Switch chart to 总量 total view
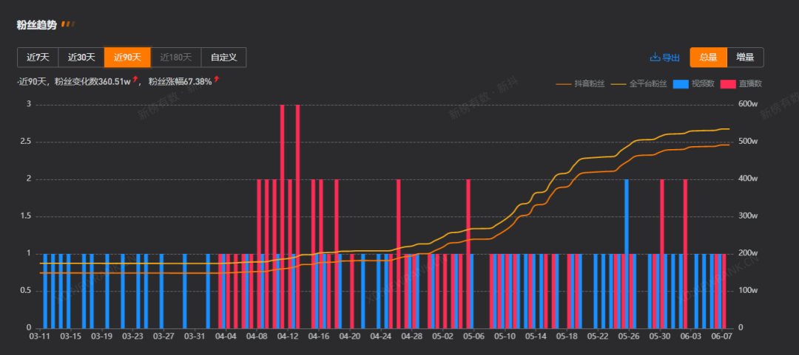 point(708,58)
